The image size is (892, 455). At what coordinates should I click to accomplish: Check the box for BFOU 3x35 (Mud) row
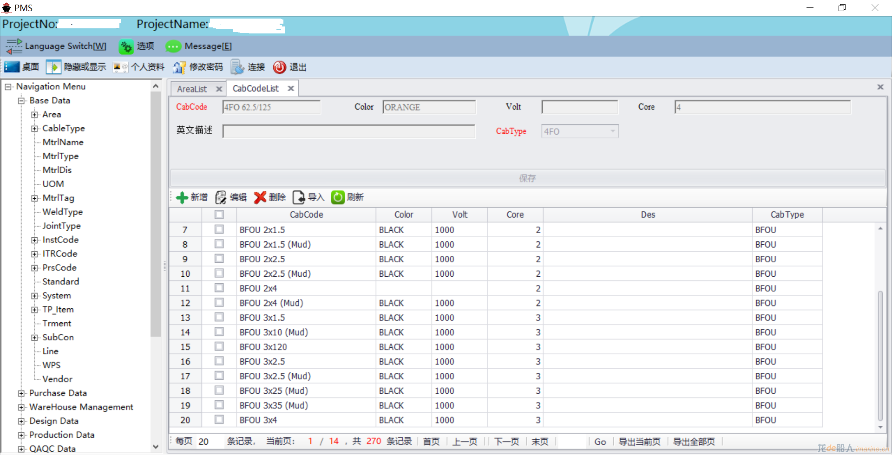coord(219,405)
